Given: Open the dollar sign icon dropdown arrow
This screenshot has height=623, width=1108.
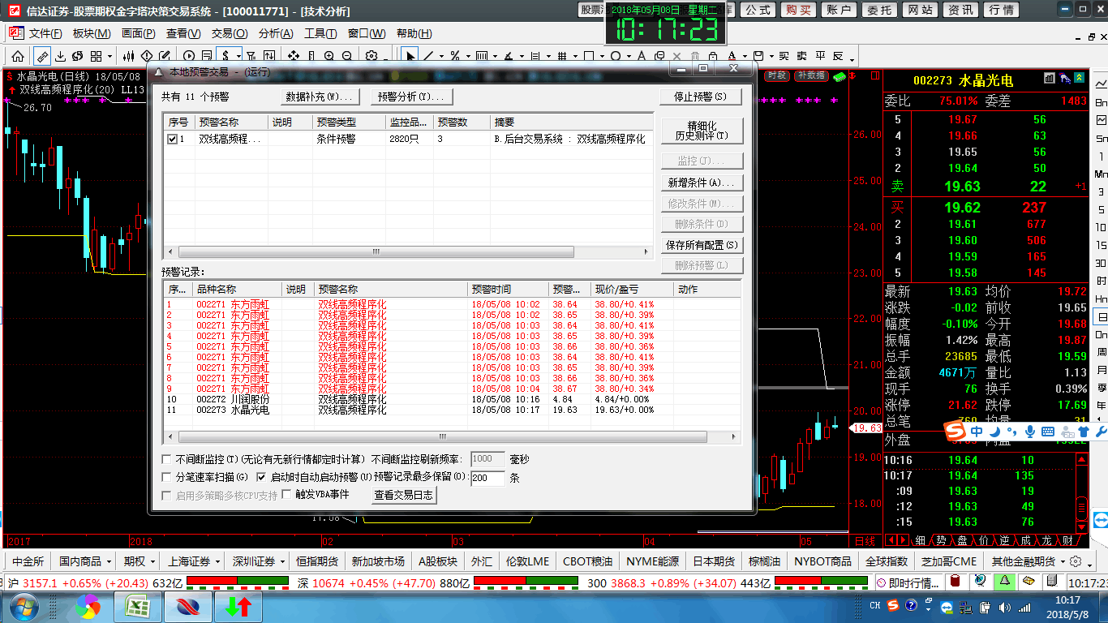Looking at the screenshot, I should click(x=238, y=57).
